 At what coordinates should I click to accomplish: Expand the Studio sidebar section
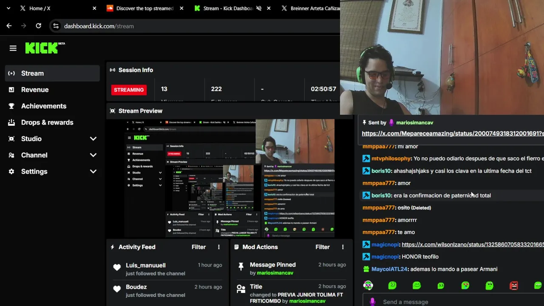(x=93, y=139)
